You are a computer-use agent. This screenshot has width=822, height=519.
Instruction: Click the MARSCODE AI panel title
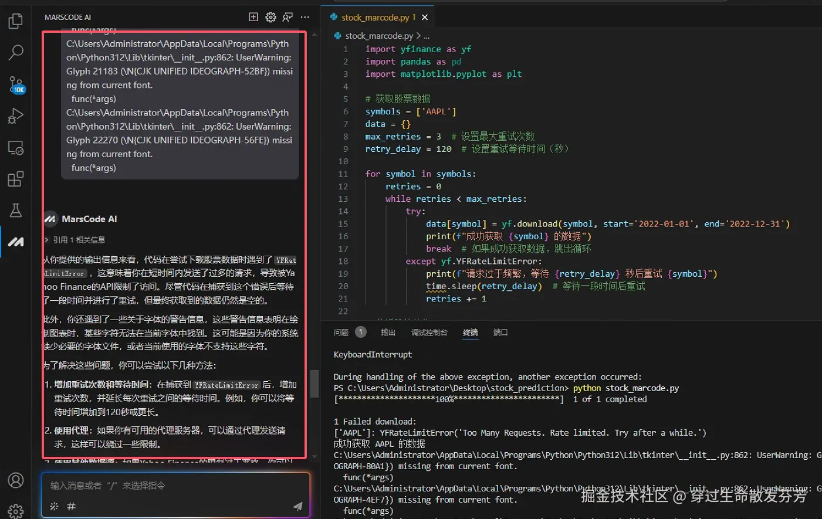point(67,18)
